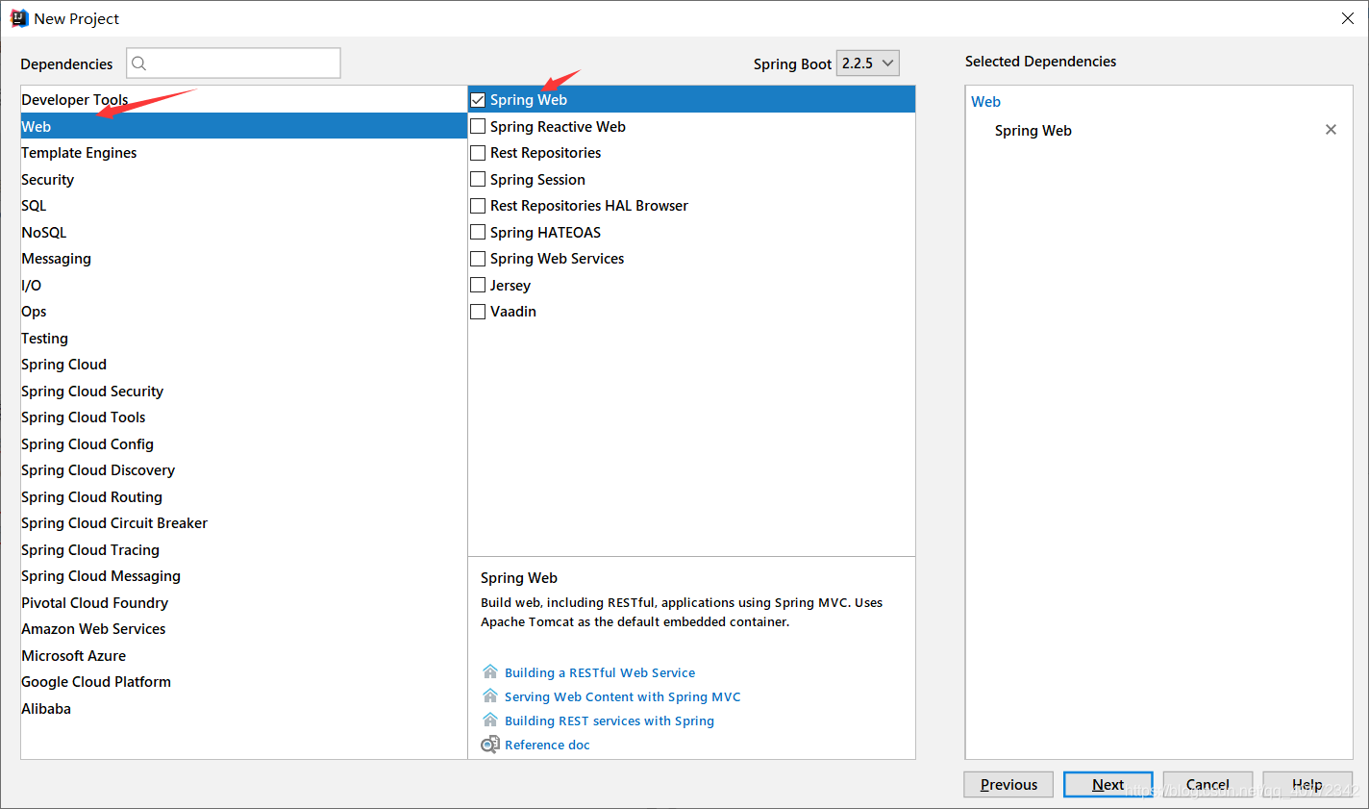Click the IntelliJ IDEA logo in title bar
The height and width of the screenshot is (809, 1369).
pyautogui.click(x=19, y=18)
